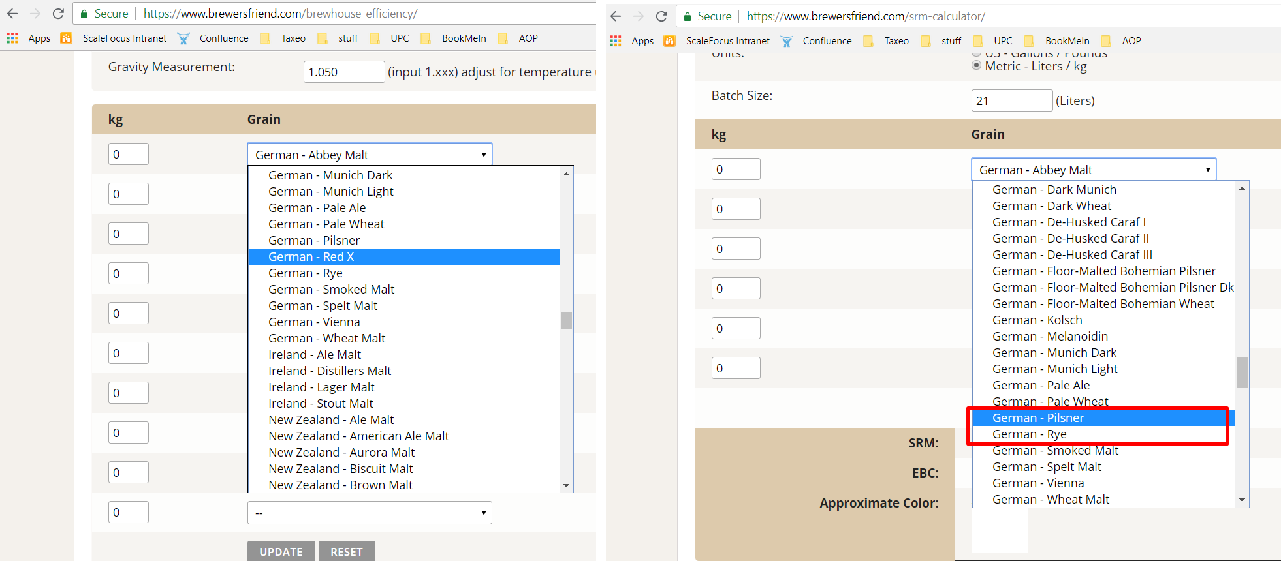Click the Gravity Measurement input field

click(343, 72)
